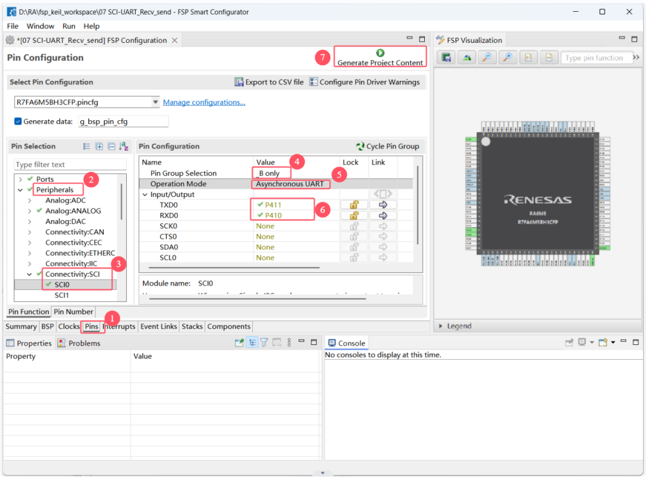
Task: Expand all nodes in Pin Selection
Action: (x=99, y=146)
